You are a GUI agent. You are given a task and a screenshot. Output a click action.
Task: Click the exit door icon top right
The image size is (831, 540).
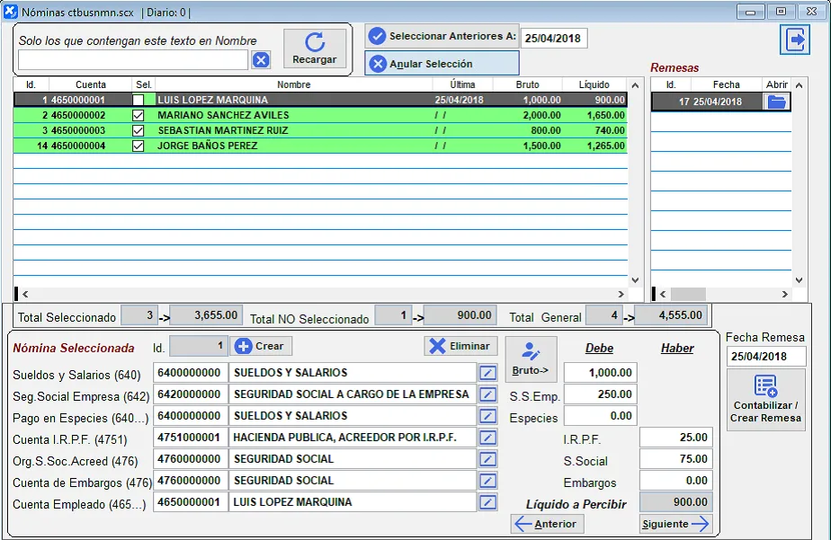(795, 40)
